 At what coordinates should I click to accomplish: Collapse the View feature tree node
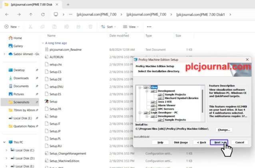[139, 87]
